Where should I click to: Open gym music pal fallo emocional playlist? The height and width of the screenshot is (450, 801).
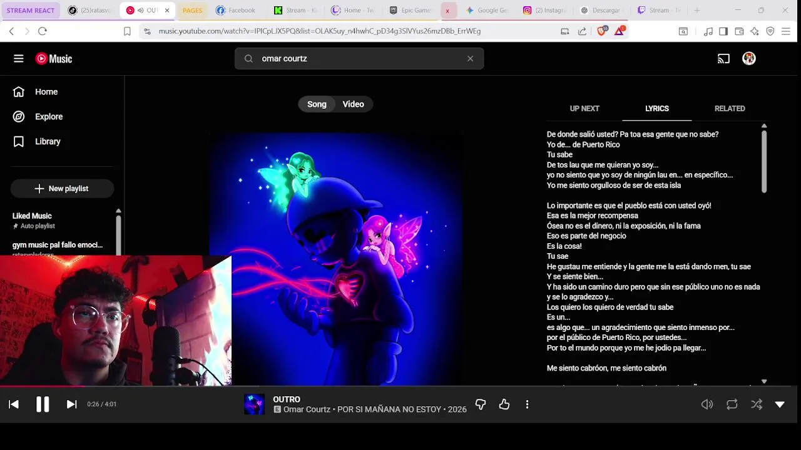tap(58, 245)
